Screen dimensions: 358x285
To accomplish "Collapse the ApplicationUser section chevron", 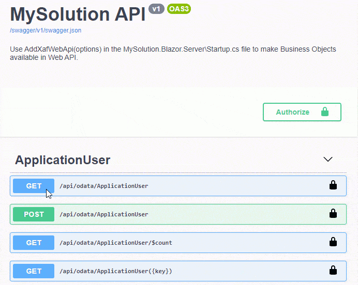I will (x=328, y=159).
